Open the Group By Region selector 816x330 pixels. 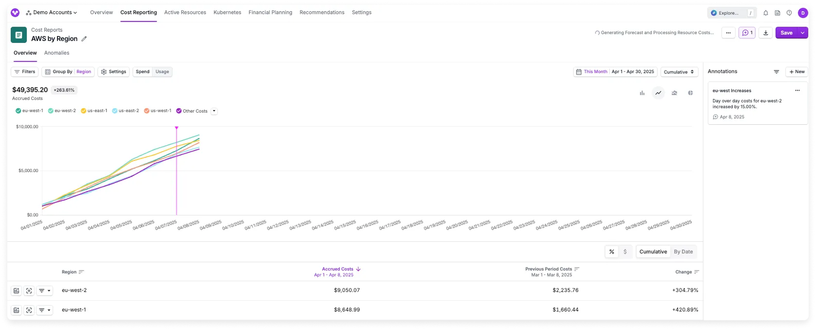coord(68,72)
